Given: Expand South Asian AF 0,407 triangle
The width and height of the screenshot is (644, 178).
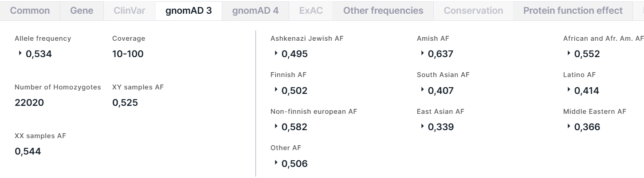Looking at the screenshot, I should [x=422, y=90].
